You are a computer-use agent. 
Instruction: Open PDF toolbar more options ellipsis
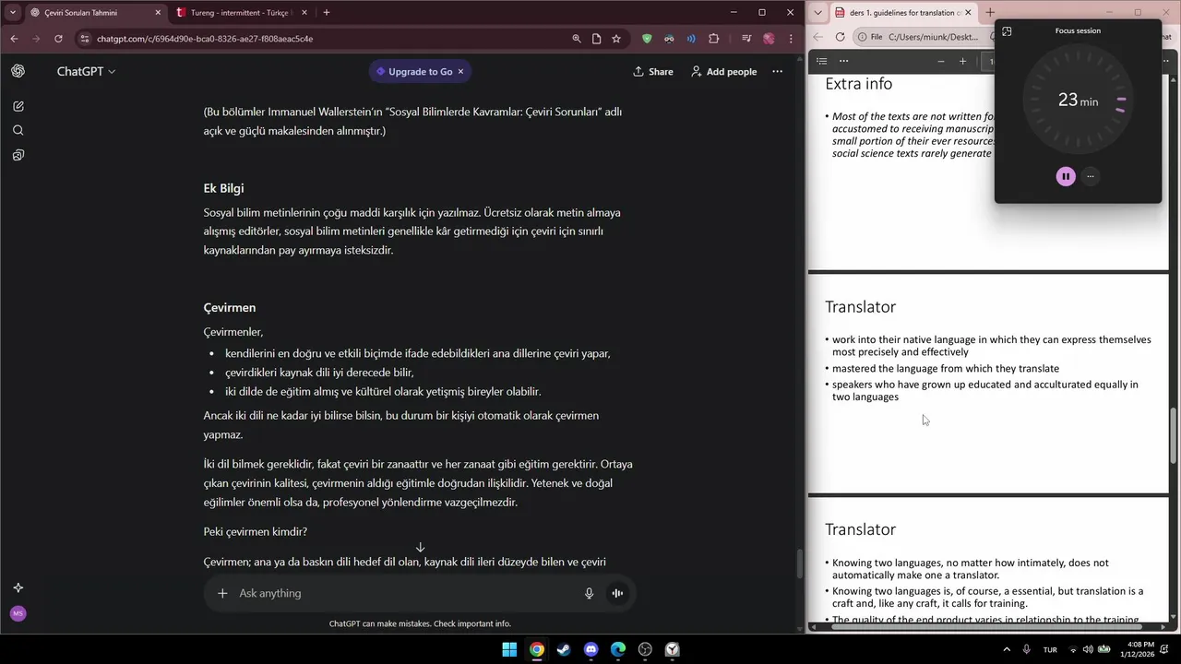pyautogui.click(x=843, y=61)
